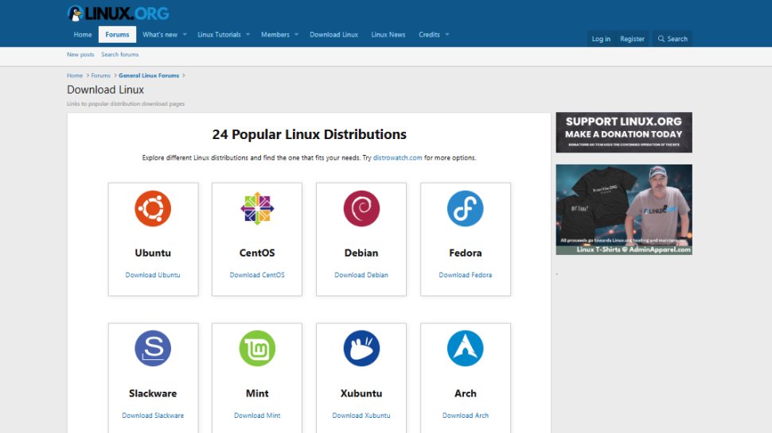772x433 pixels.
Task: Select the Forums nav tab
Action: pos(117,34)
